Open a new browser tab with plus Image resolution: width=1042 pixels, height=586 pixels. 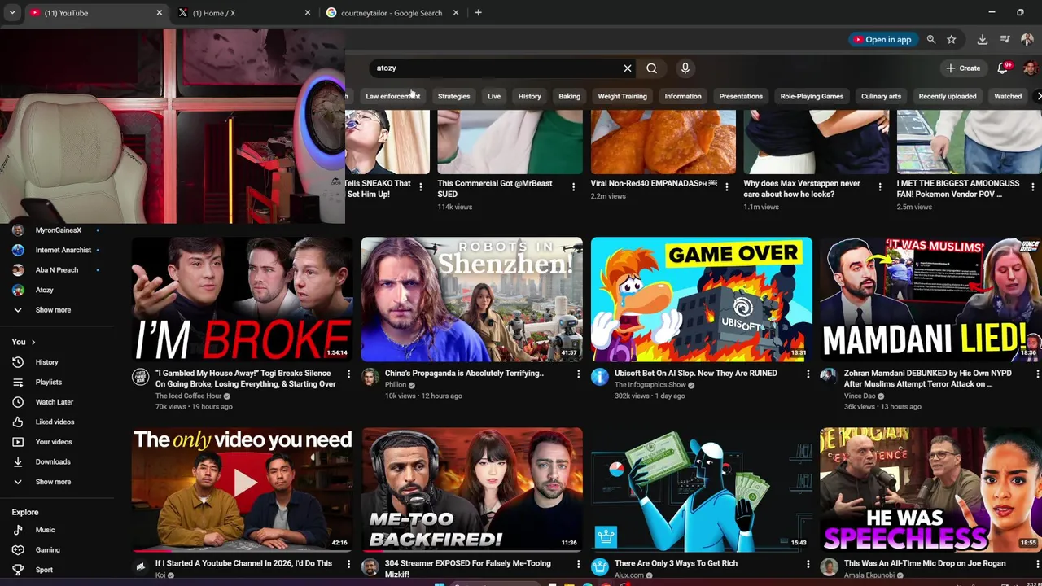478,13
